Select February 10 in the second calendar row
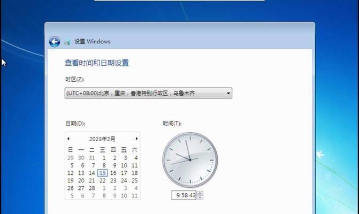 (x=124, y=165)
